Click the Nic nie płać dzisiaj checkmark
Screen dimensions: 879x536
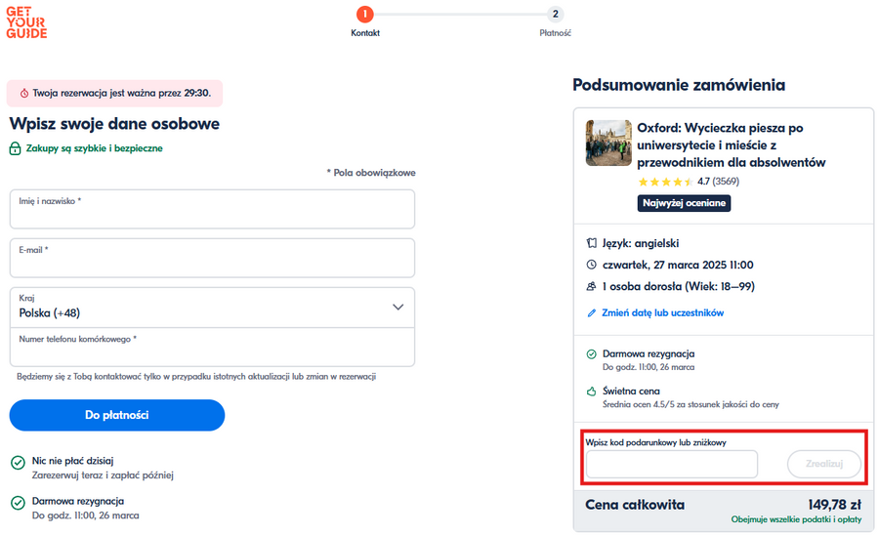click(x=18, y=462)
